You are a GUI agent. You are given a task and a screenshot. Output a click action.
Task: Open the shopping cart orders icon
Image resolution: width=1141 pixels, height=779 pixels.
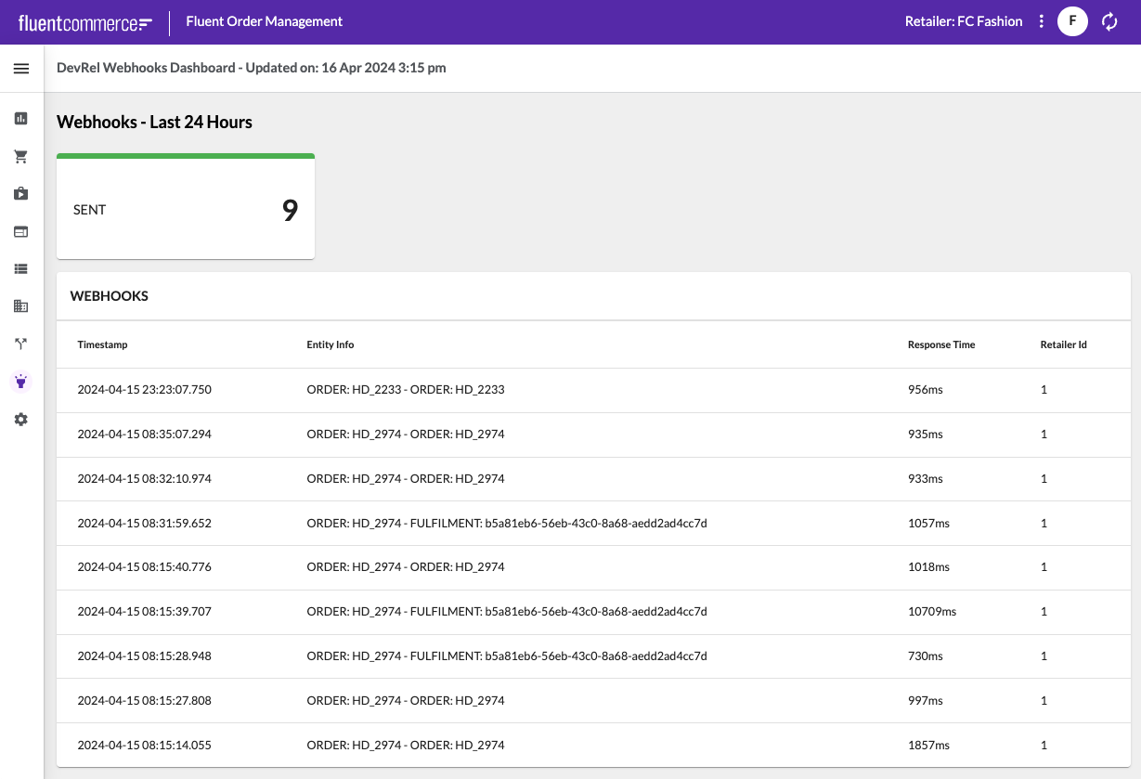click(x=21, y=157)
